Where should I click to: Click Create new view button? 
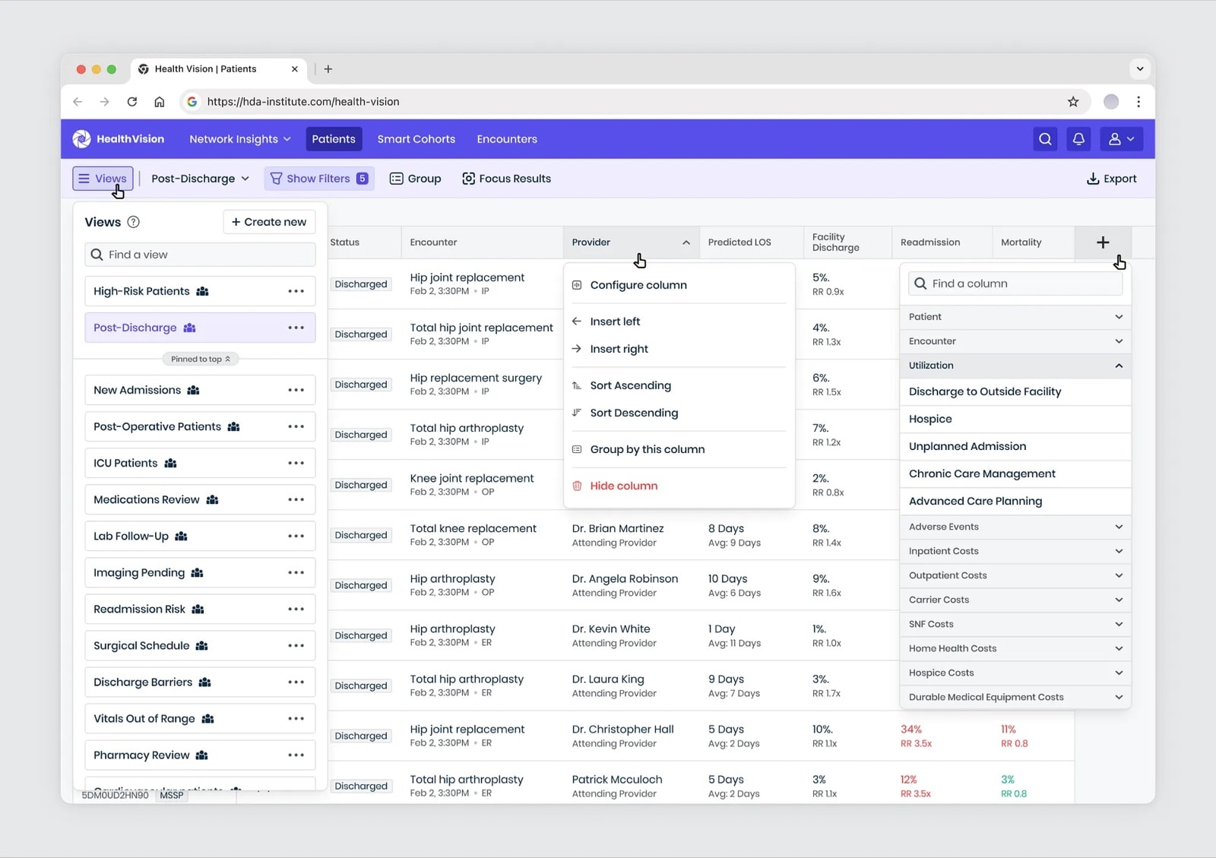pyautogui.click(x=269, y=222)
